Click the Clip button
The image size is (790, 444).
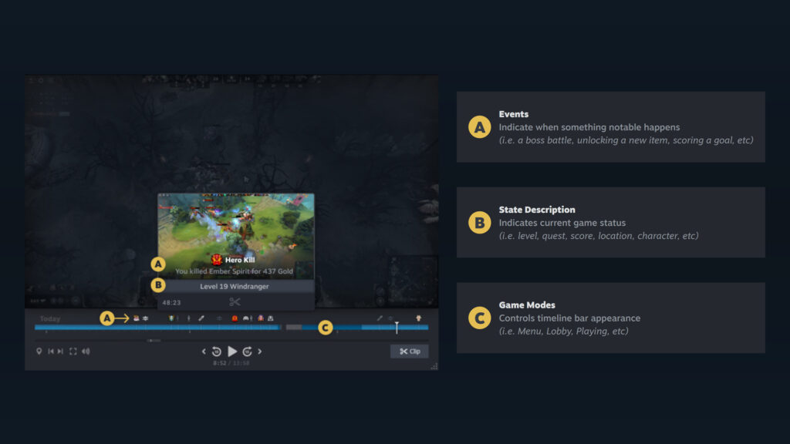[x=409, y=351]
